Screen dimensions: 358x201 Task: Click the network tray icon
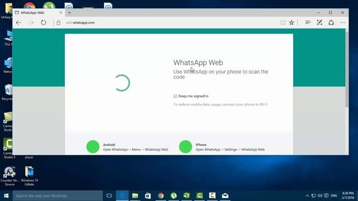314,196
